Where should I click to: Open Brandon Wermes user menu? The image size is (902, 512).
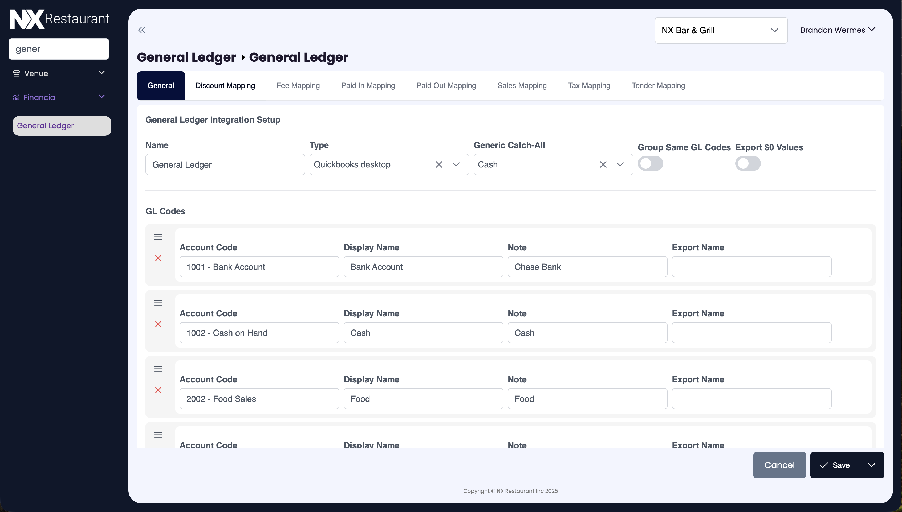(838, 30)
